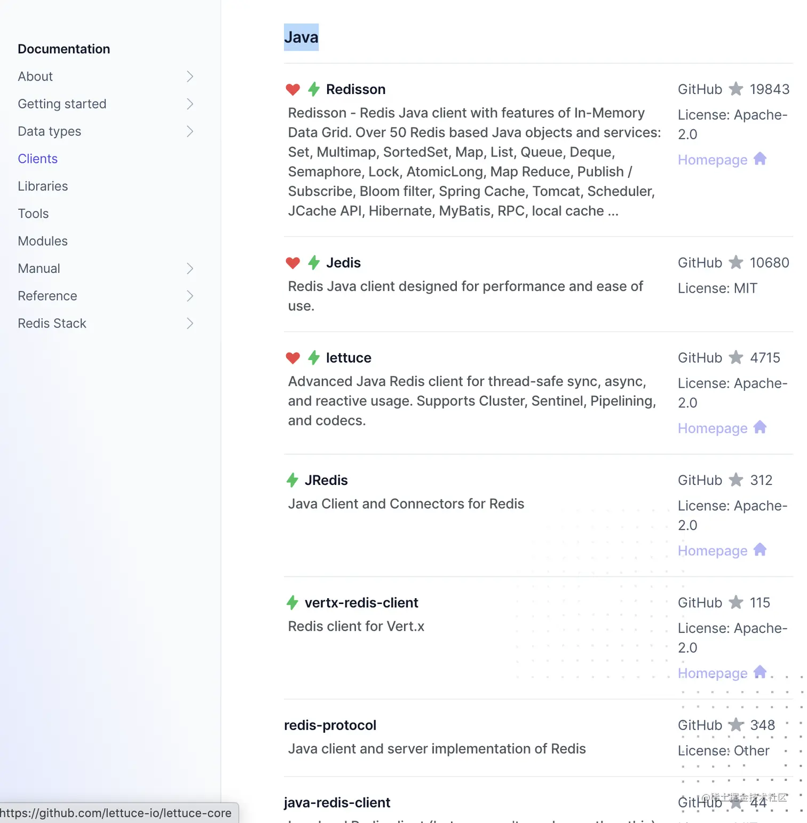Click the License: MIT text for Jedis
Viewport: 807px width, 823px height.
tap(717, 288)
